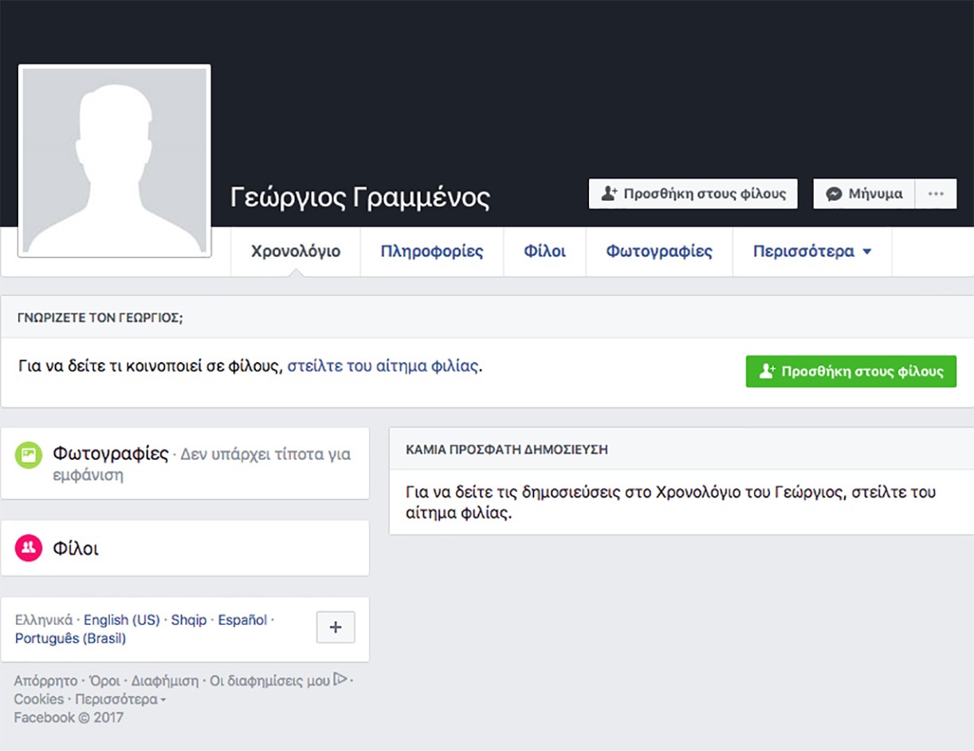
Task: Click the 'ΓΝΩΡΙΖΕΤΕ ΤΟΝ ΓΕΩΡΓΙΟΣ;' header text
Action: 100,317
